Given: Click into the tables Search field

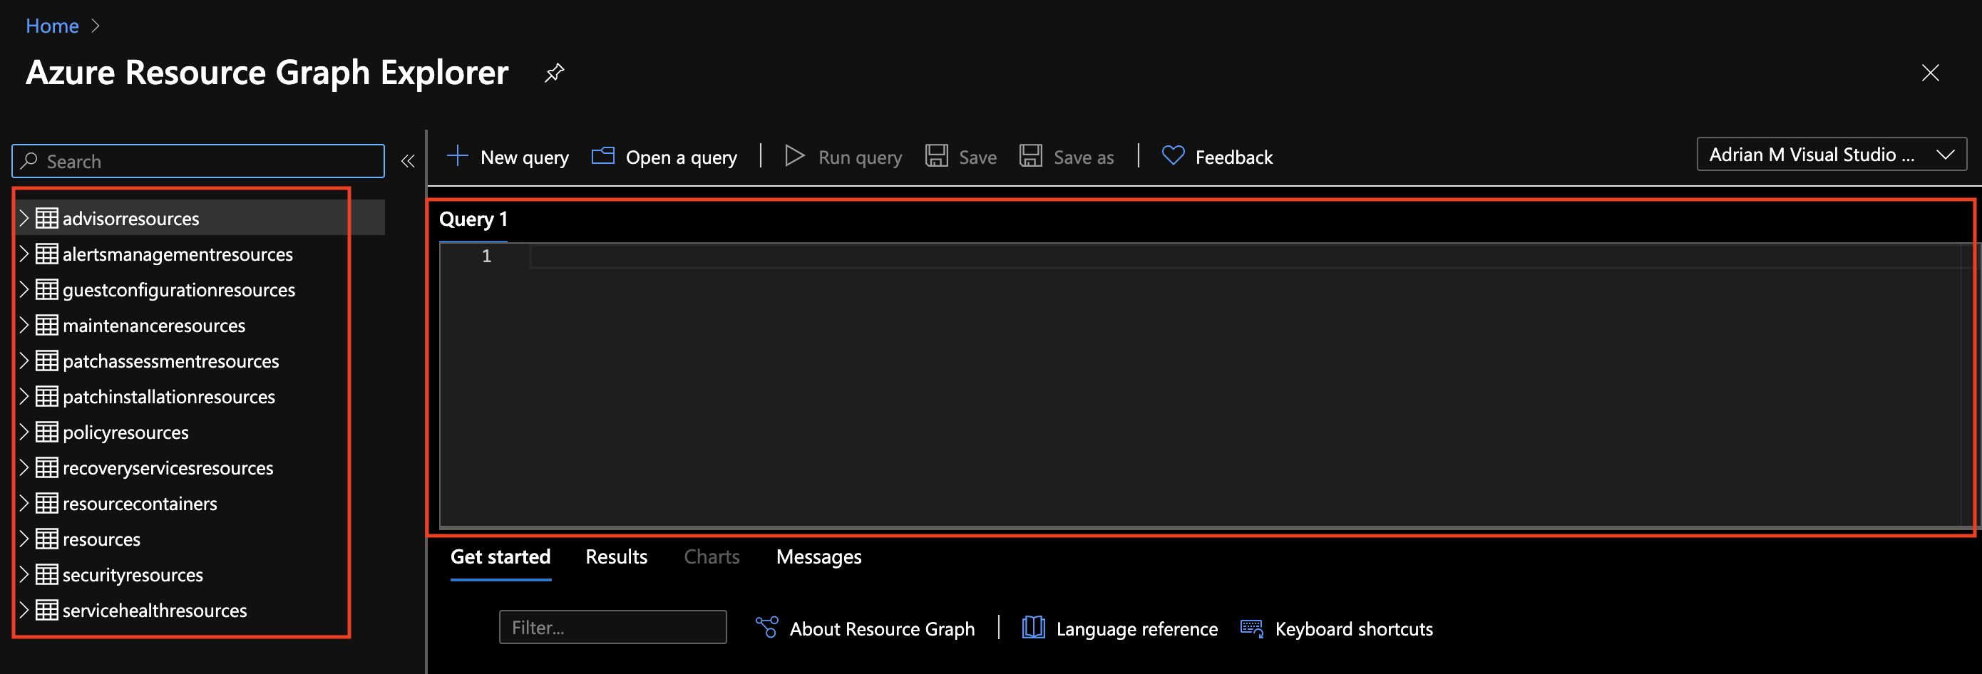Looking at the screenshot, I should click(198, 162).
